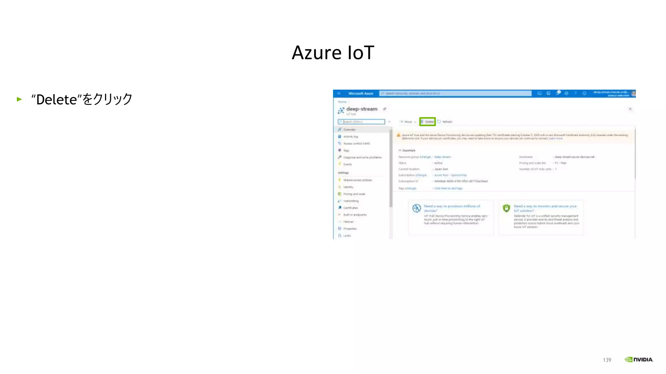Click the Properties sidebar icon

[x=340, y=229]
